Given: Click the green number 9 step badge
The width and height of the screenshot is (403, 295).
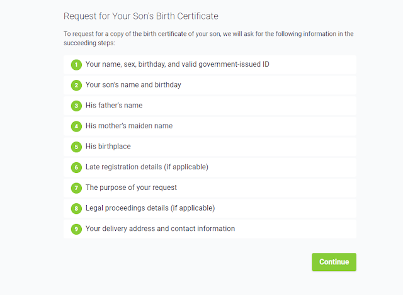Looking at the screenshot, I should coord(76,229).
